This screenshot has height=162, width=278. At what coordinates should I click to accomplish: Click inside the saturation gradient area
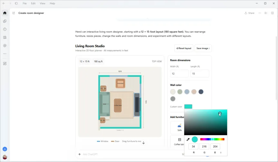206,122
